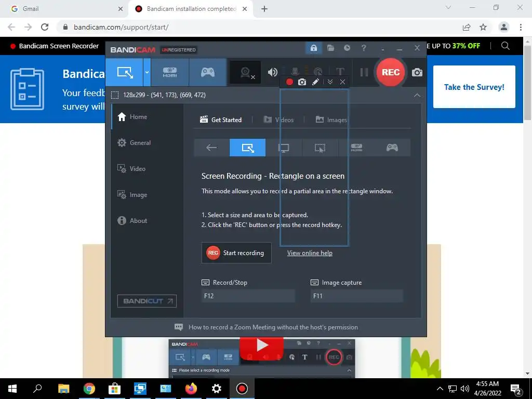Image resolution: width=532 pixels, height=399 pixels.
Task: Click the Record/Stop hotkey field F12
Action: point(248,296)
